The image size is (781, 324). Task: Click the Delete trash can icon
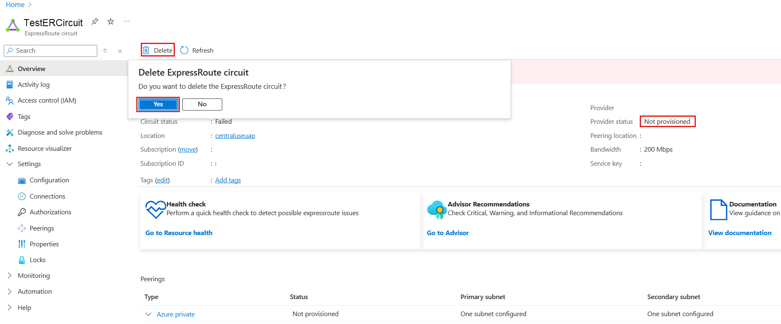(x=146, y=50)
